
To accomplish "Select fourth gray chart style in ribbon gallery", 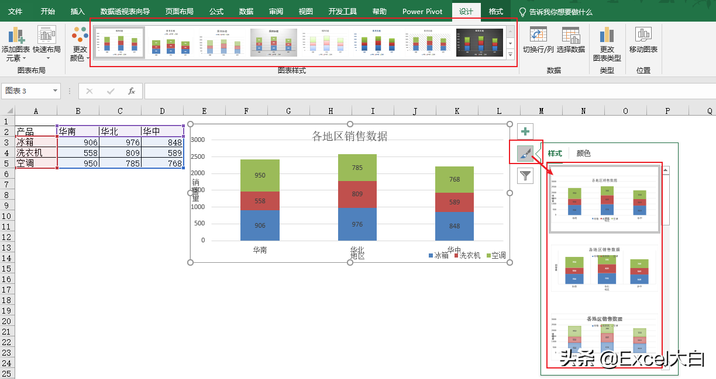I will pyautogui.click(x=273, y=42).
